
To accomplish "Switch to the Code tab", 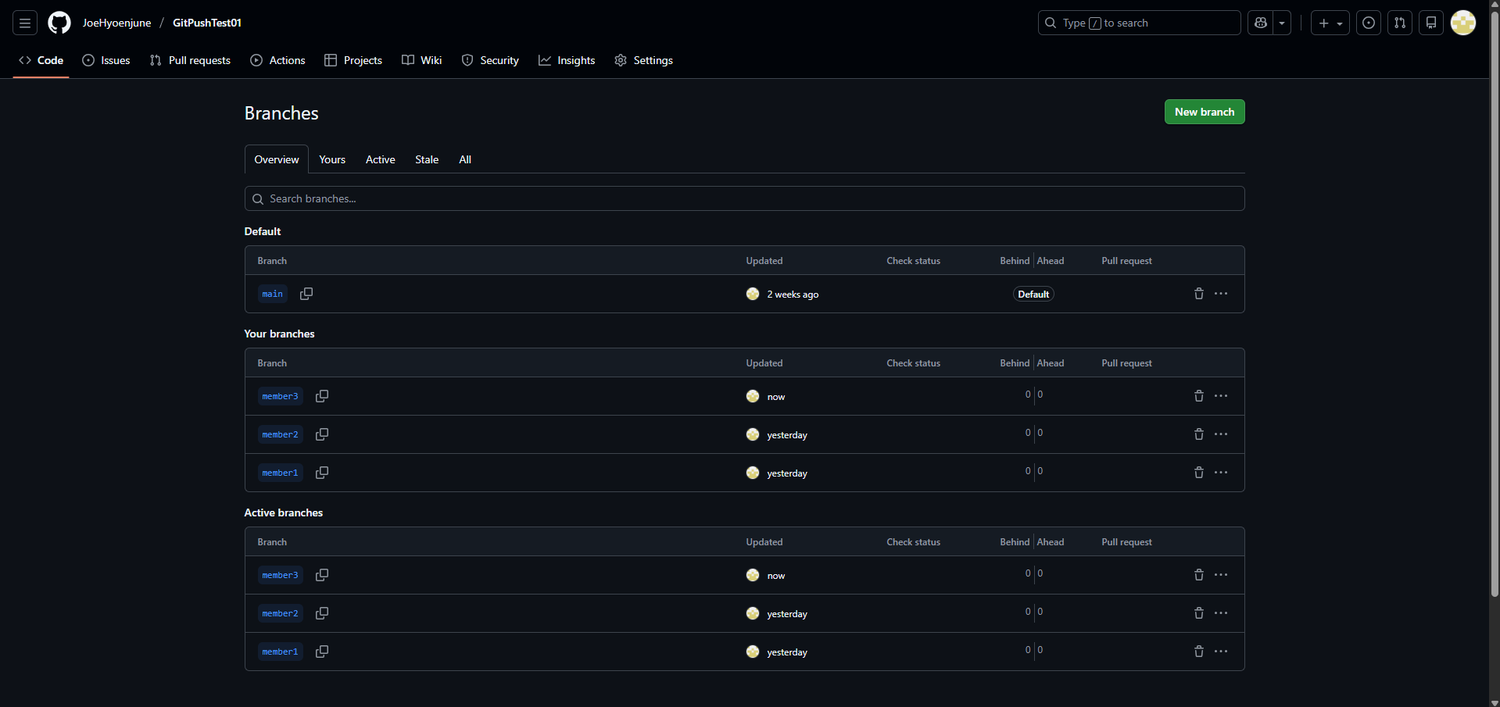I will tap(41, 60).
